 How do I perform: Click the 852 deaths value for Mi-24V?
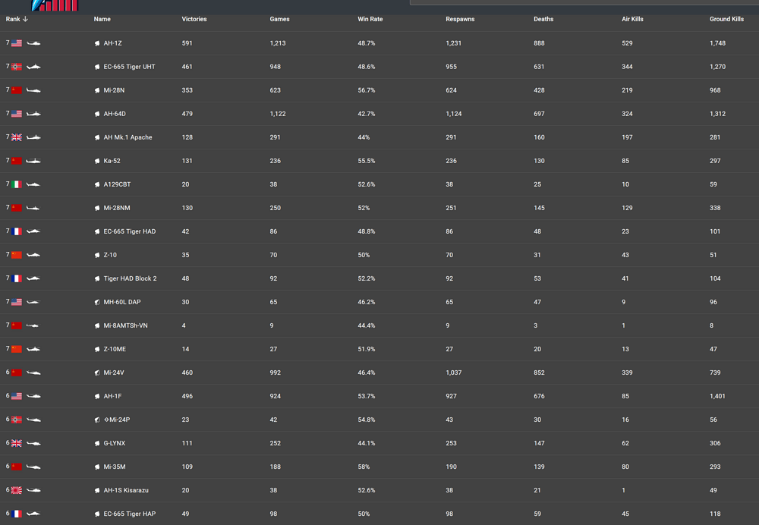tap(539, 373)
